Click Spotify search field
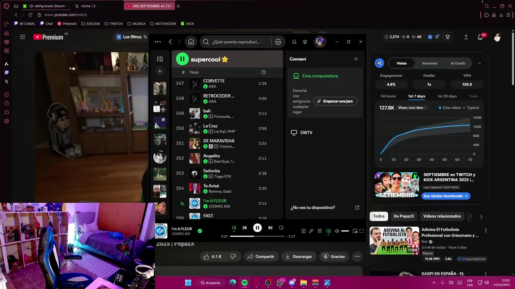The height and width of the screenshot is (289, 515). 236,42
